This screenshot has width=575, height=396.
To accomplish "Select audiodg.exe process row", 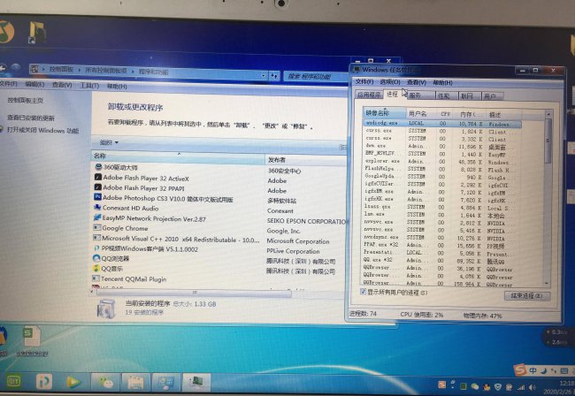I will [442, 124].
